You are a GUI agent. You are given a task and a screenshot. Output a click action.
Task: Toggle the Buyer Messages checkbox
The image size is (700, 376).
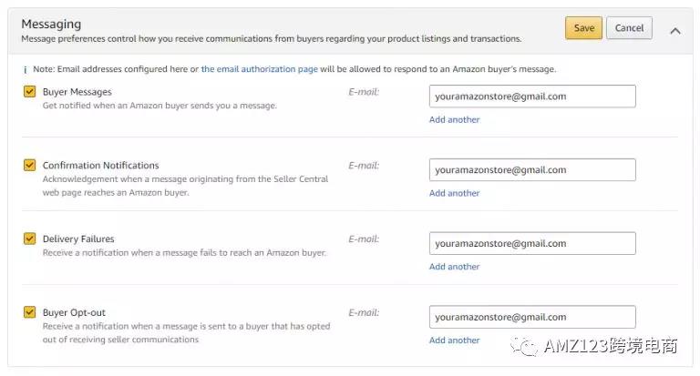[29, 91]
